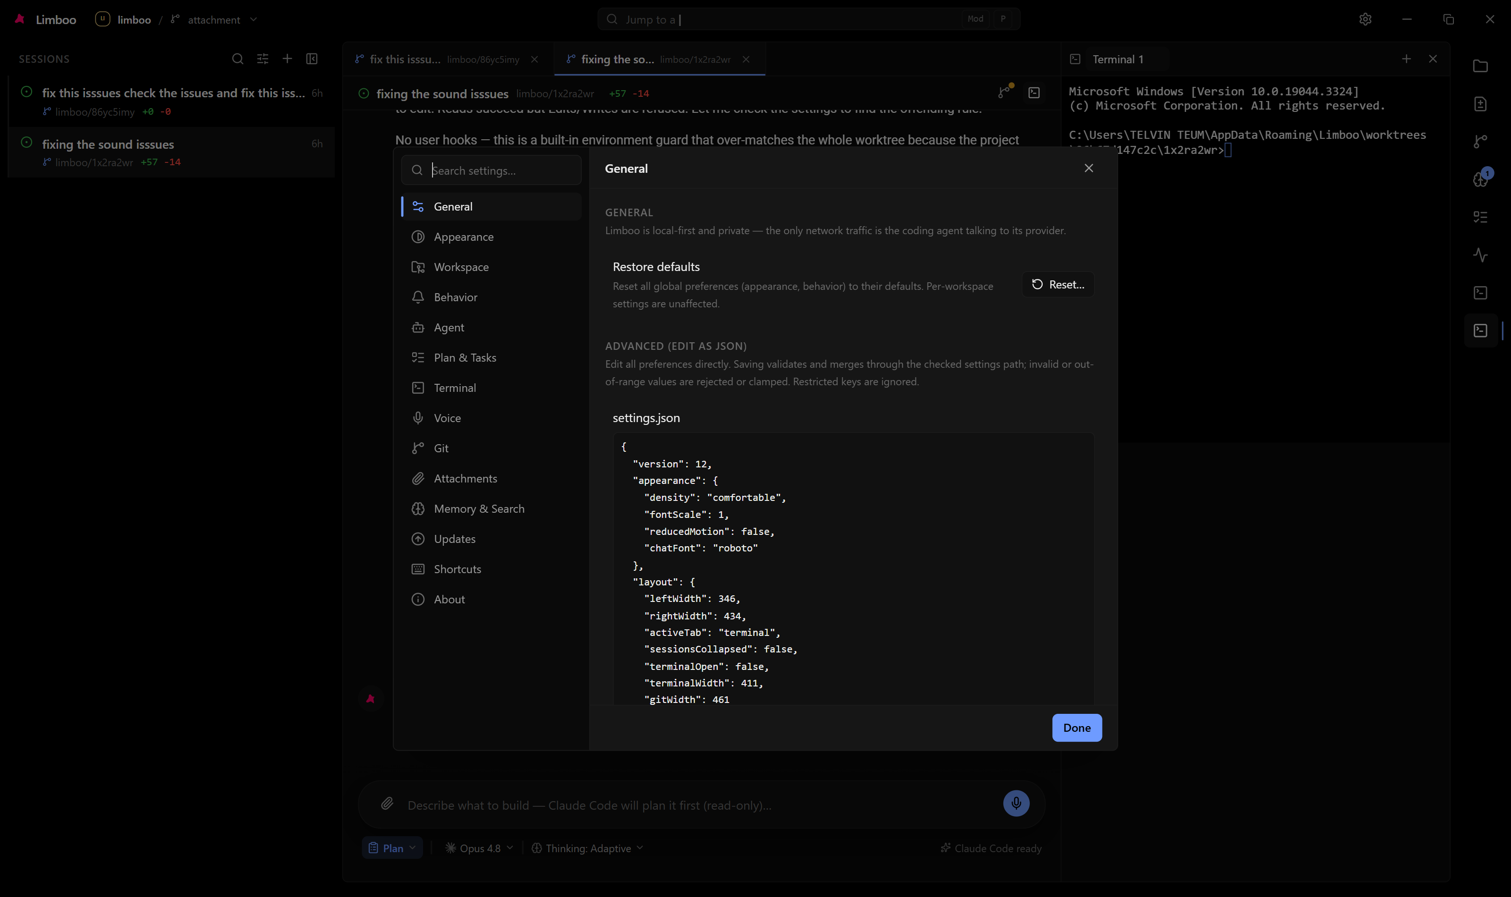Open the git branch icon in right rail
The width and height of the screenshot is (1511, 897).
point(1480,142)
